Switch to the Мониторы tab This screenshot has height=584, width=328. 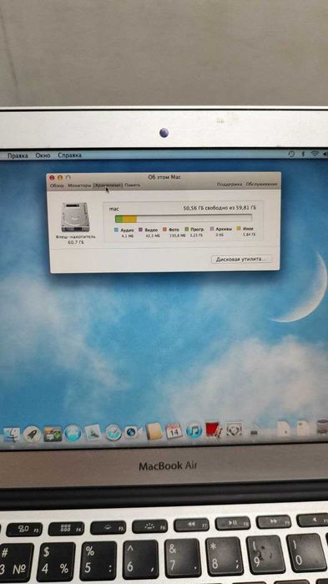[x=79, y=185]
